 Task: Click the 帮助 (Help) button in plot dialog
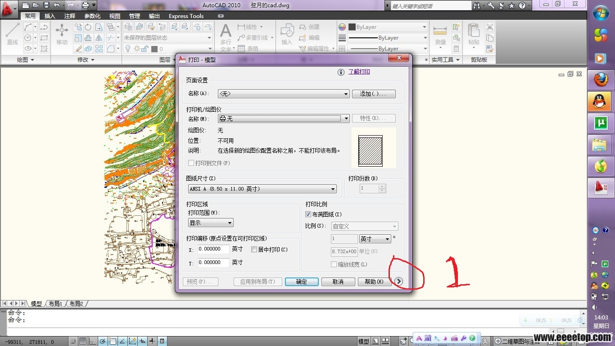point(375,282)
